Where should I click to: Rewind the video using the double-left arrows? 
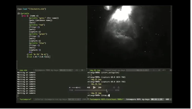click(89, 88)
